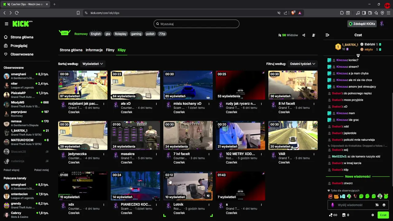Image resolution: width=393 pixels, height=221 pixels.
Task: Click Pokaż więcej in followed list
Action: [x=11, y=170]
